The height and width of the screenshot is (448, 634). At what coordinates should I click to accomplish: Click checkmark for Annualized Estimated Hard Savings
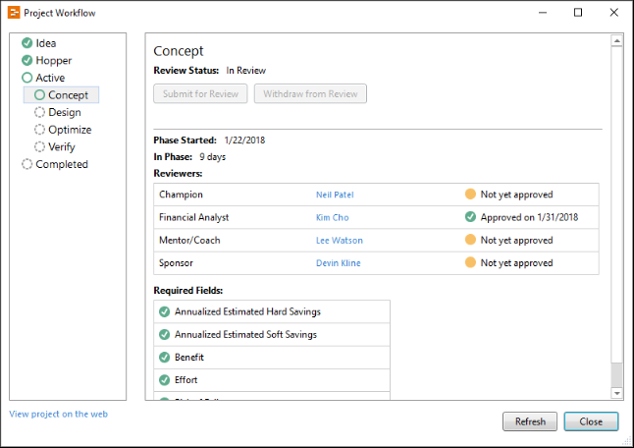tap(165, 312)
